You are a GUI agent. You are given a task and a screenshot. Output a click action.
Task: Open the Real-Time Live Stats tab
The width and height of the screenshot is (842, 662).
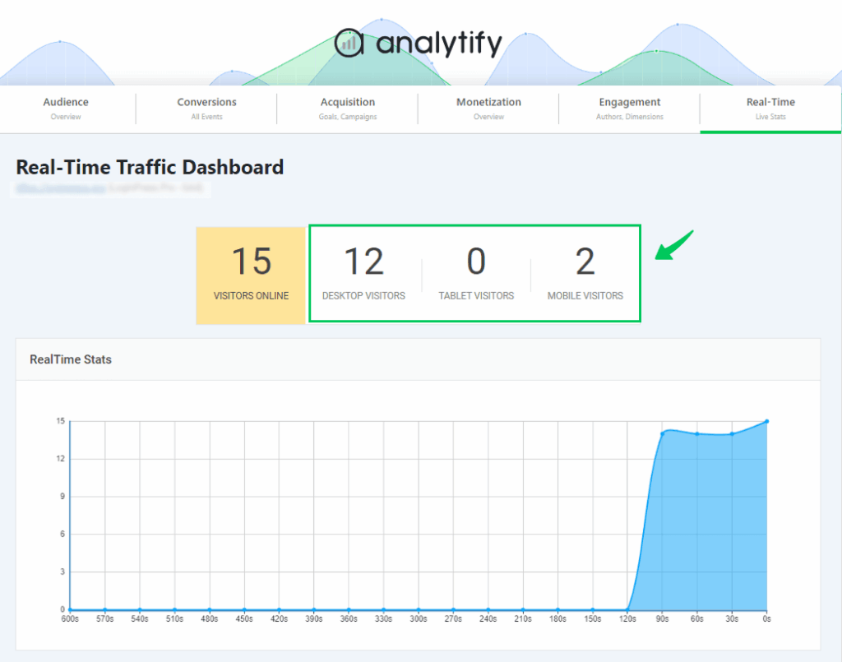(770, 109)
